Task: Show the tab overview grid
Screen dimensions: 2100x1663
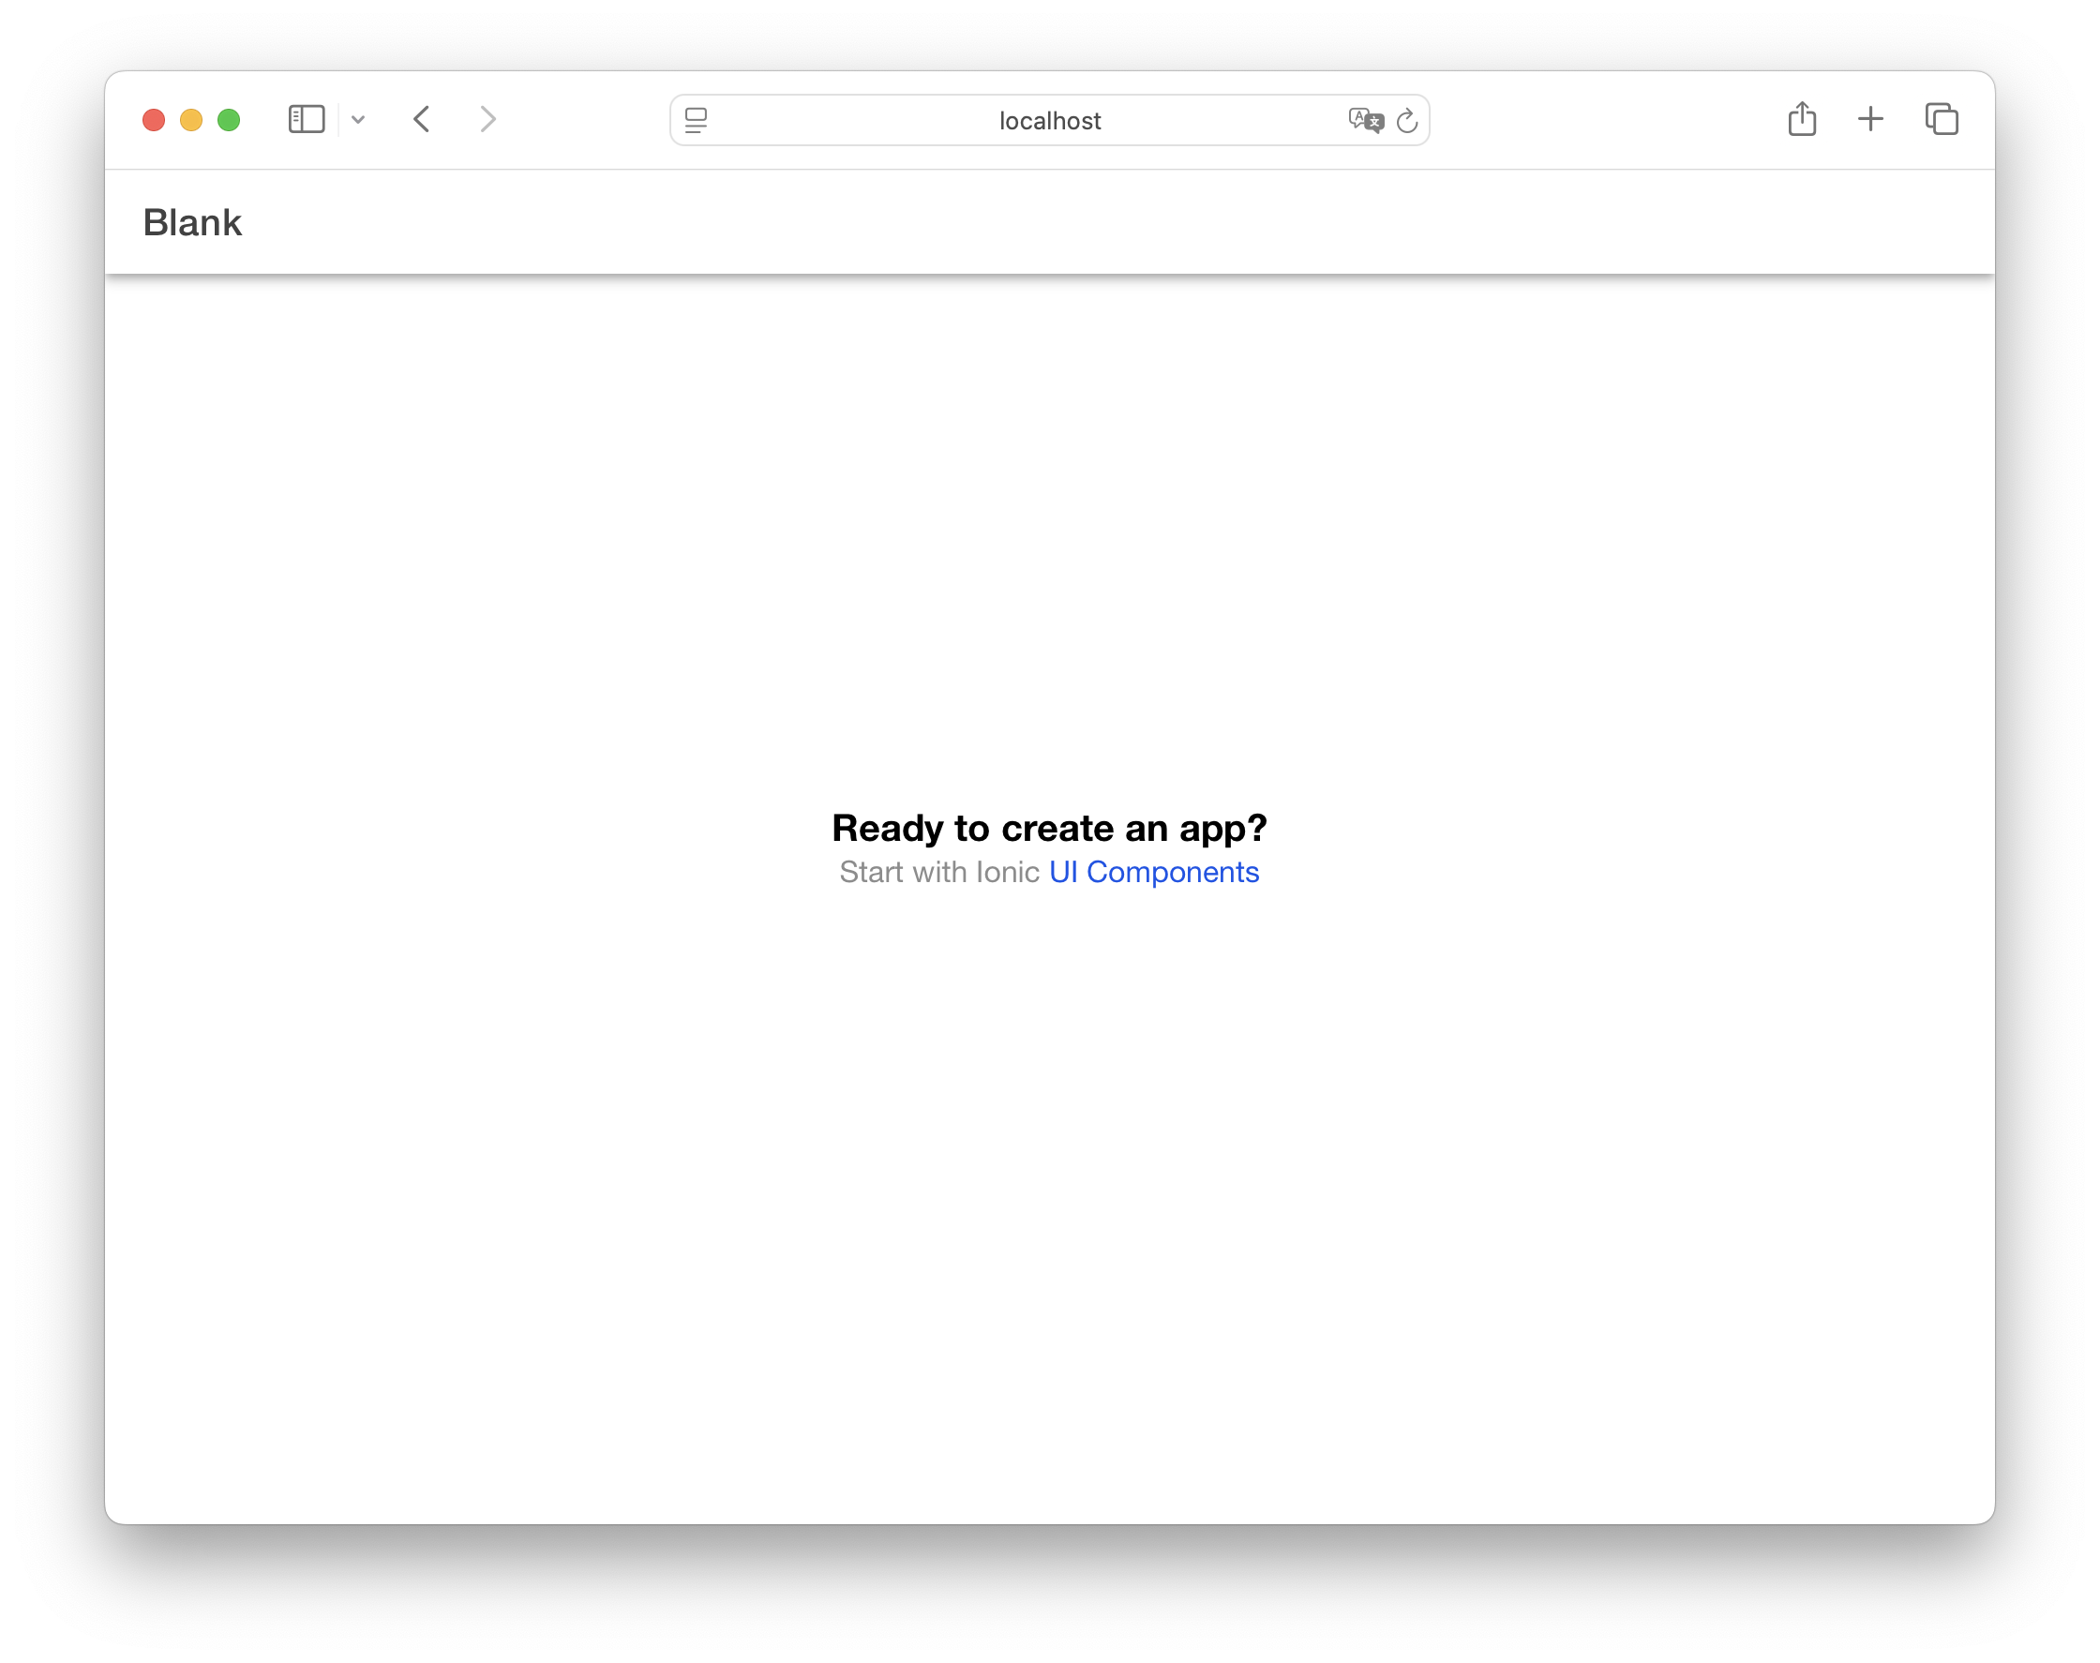Action: tap(1942, 119)
